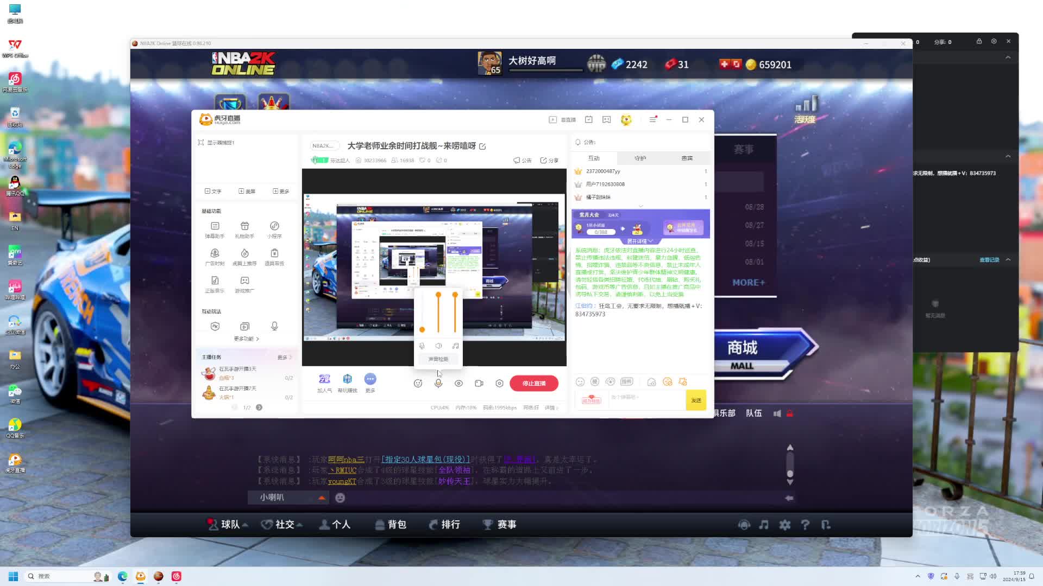The image size is (1043, 586).
Task: Mute the microphone in the 声音检测 popup
Action: [x=422, y=346]
